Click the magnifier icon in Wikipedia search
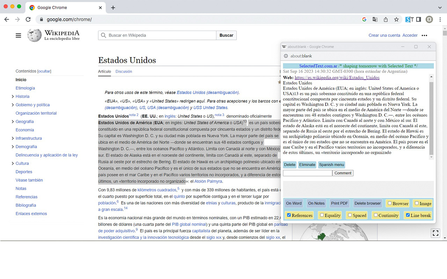 point(103,35)
